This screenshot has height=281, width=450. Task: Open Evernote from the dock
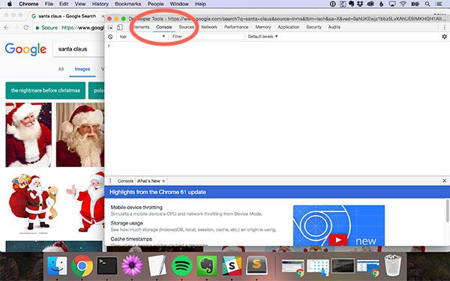[x=207, y=266]
